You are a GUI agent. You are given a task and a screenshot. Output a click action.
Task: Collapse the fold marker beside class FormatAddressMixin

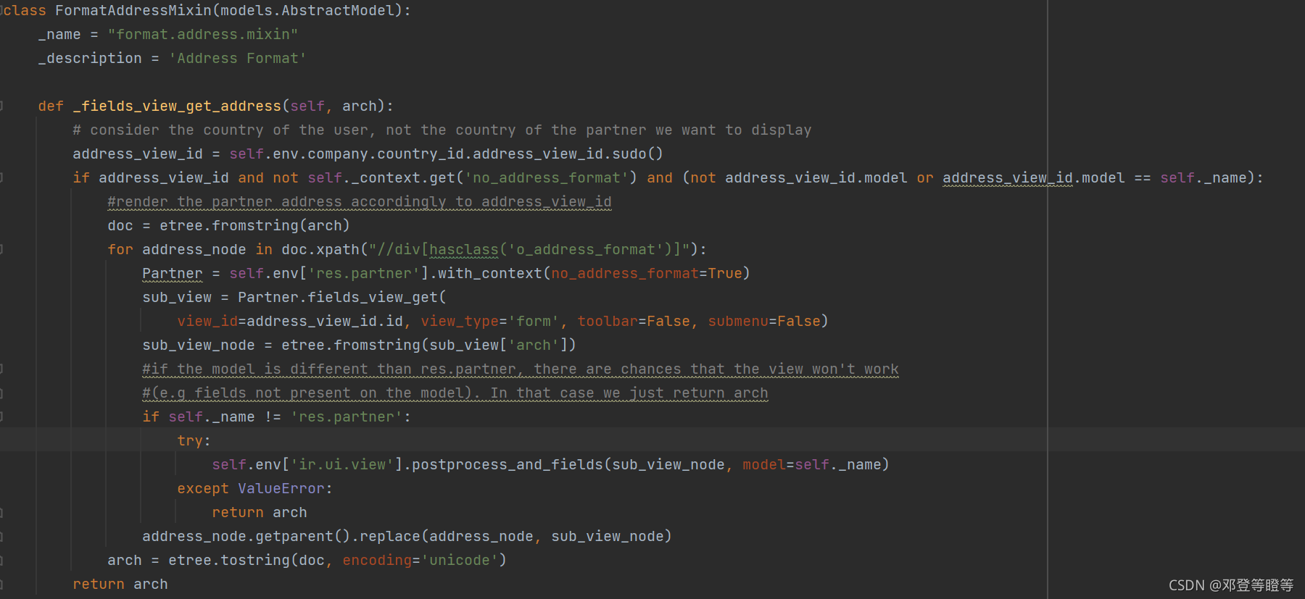(2, 10)
